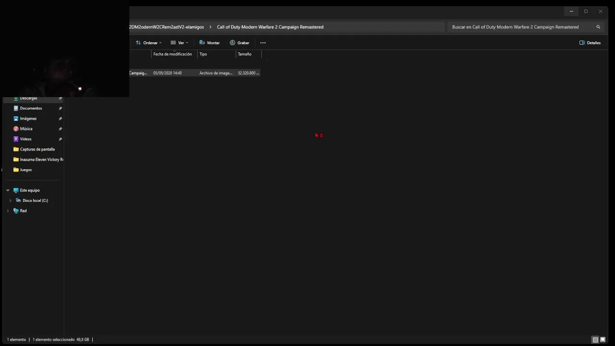615x346 pixels.
Task: Click the Montar button in toolbar
Action: pyautogui.click(x=209, y=43)
